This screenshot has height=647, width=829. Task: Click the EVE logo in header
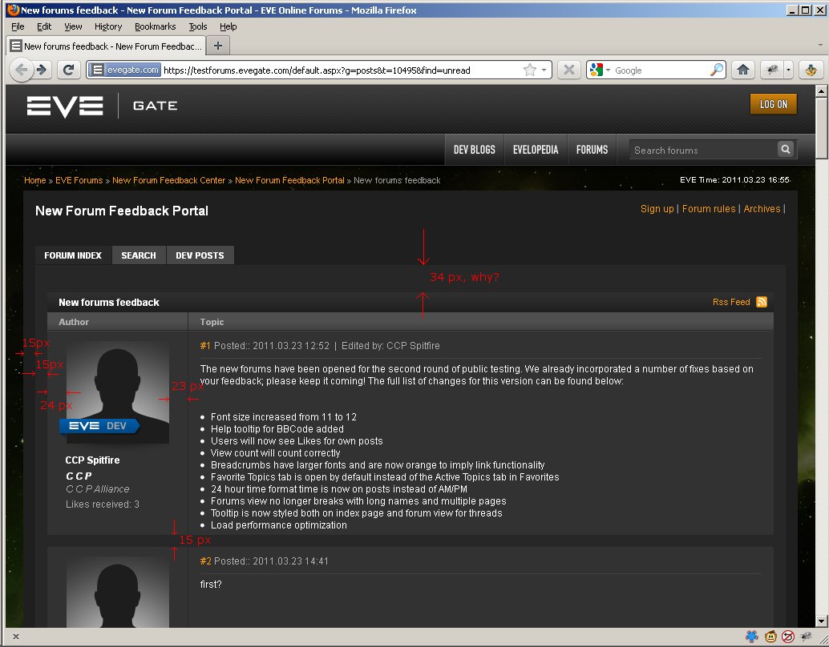[64, 106]
